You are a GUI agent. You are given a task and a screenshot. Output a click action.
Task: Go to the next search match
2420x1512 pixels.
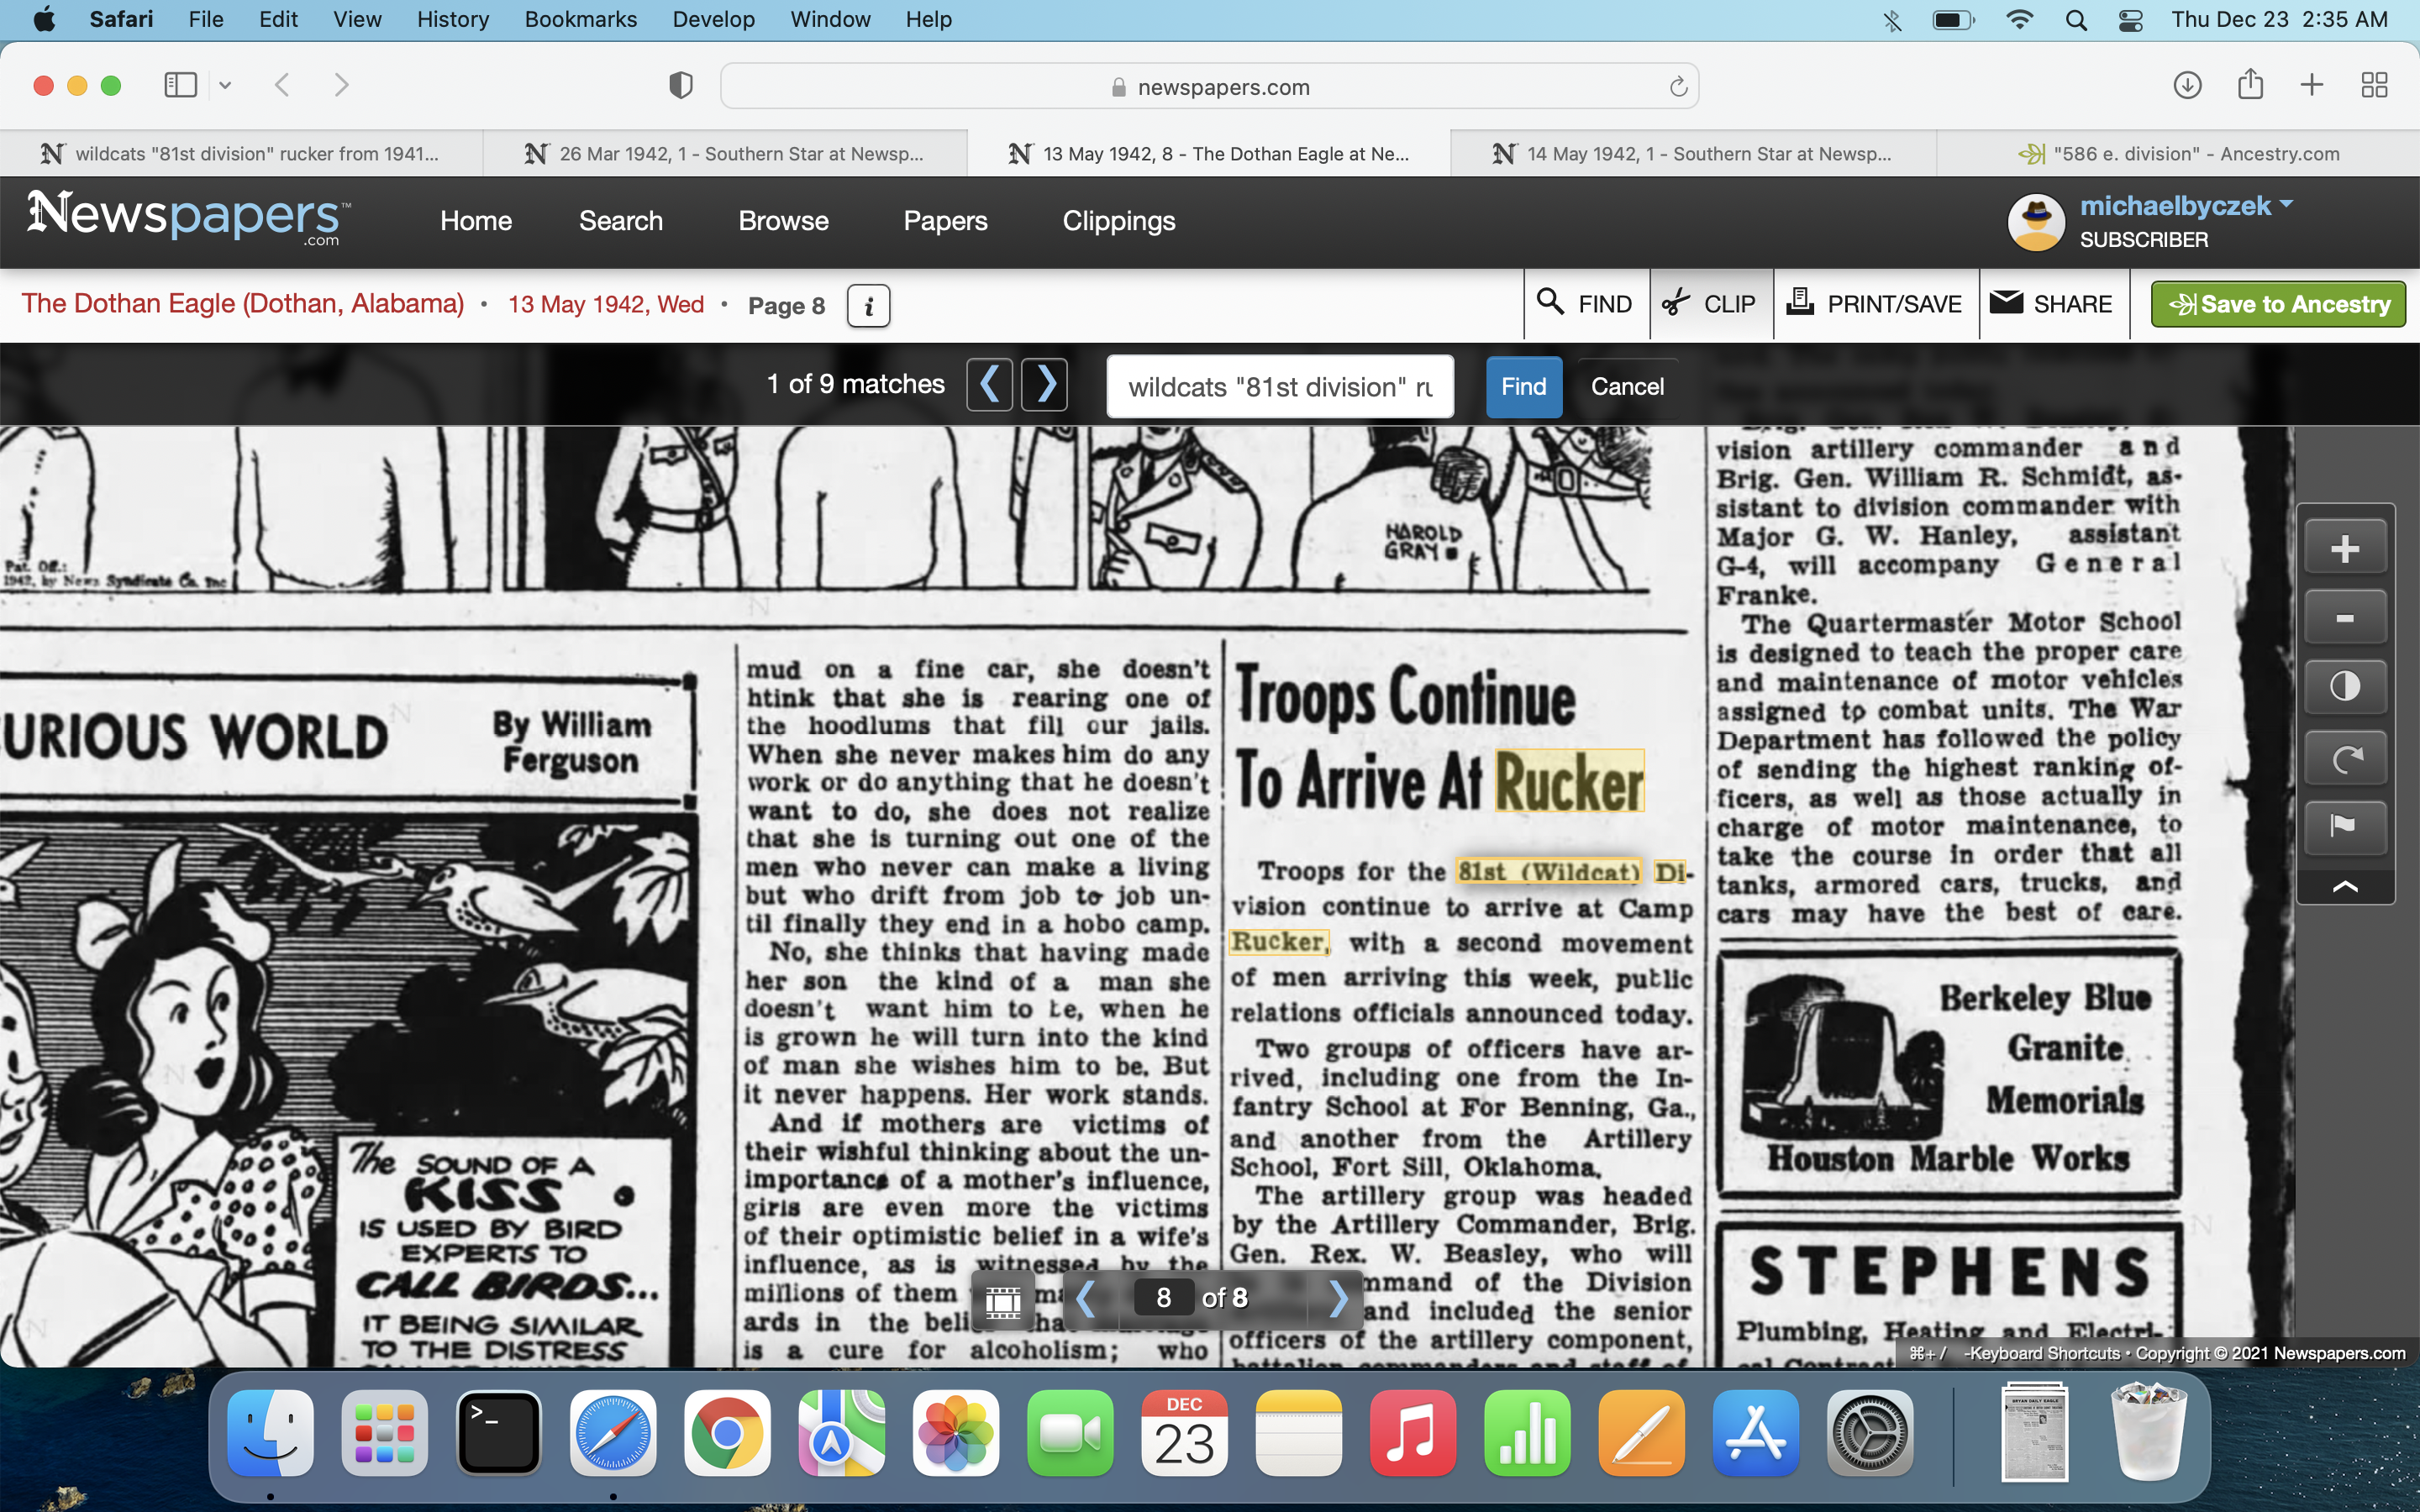(1045, 385)
